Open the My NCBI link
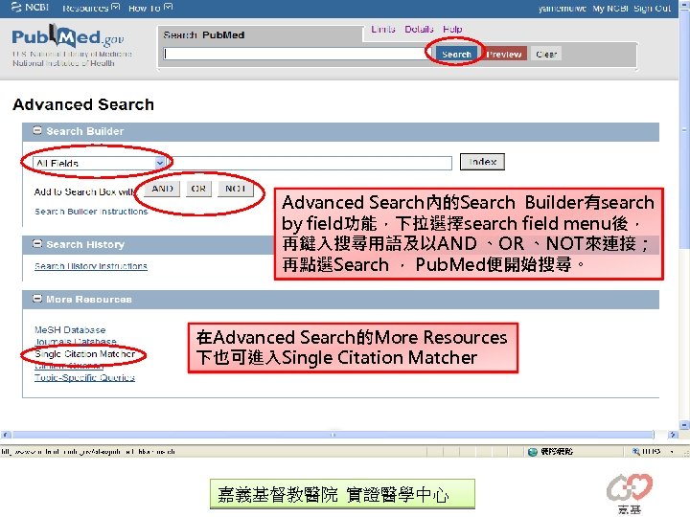This screenshot has height=517, width=690. point(609,9)
